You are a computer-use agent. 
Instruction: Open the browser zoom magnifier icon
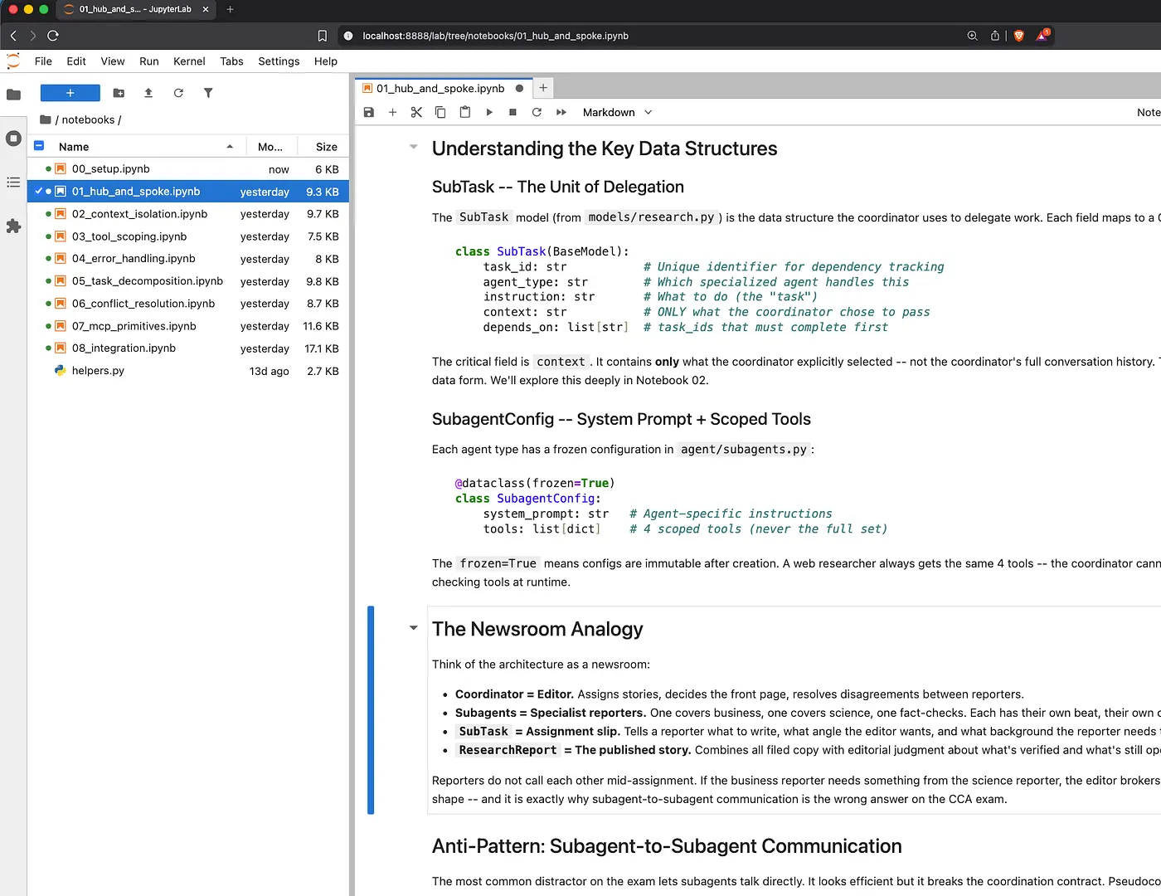point(972,36)
